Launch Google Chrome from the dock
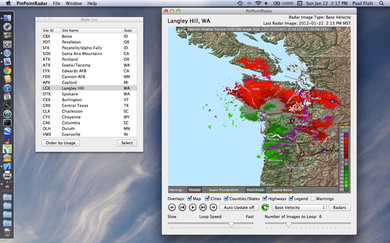This screenshot has width=390, height=243. click(x=7, y=70)
